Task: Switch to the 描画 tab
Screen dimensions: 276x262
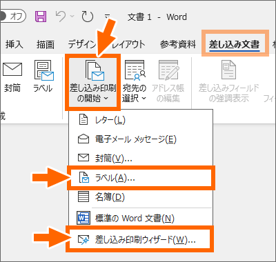Action: tap(46, 44)
